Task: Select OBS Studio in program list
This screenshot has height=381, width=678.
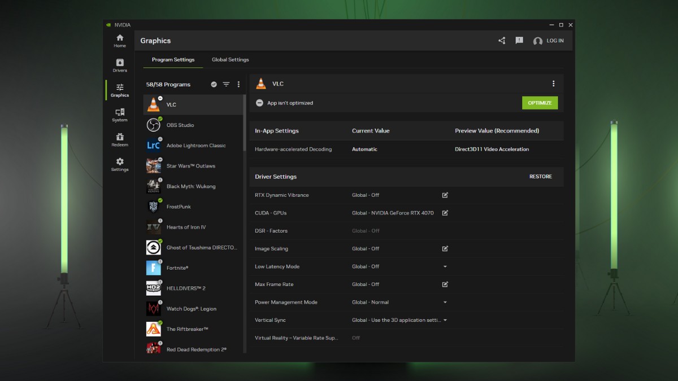Action: pyautogui.click(x=193, y=125)
